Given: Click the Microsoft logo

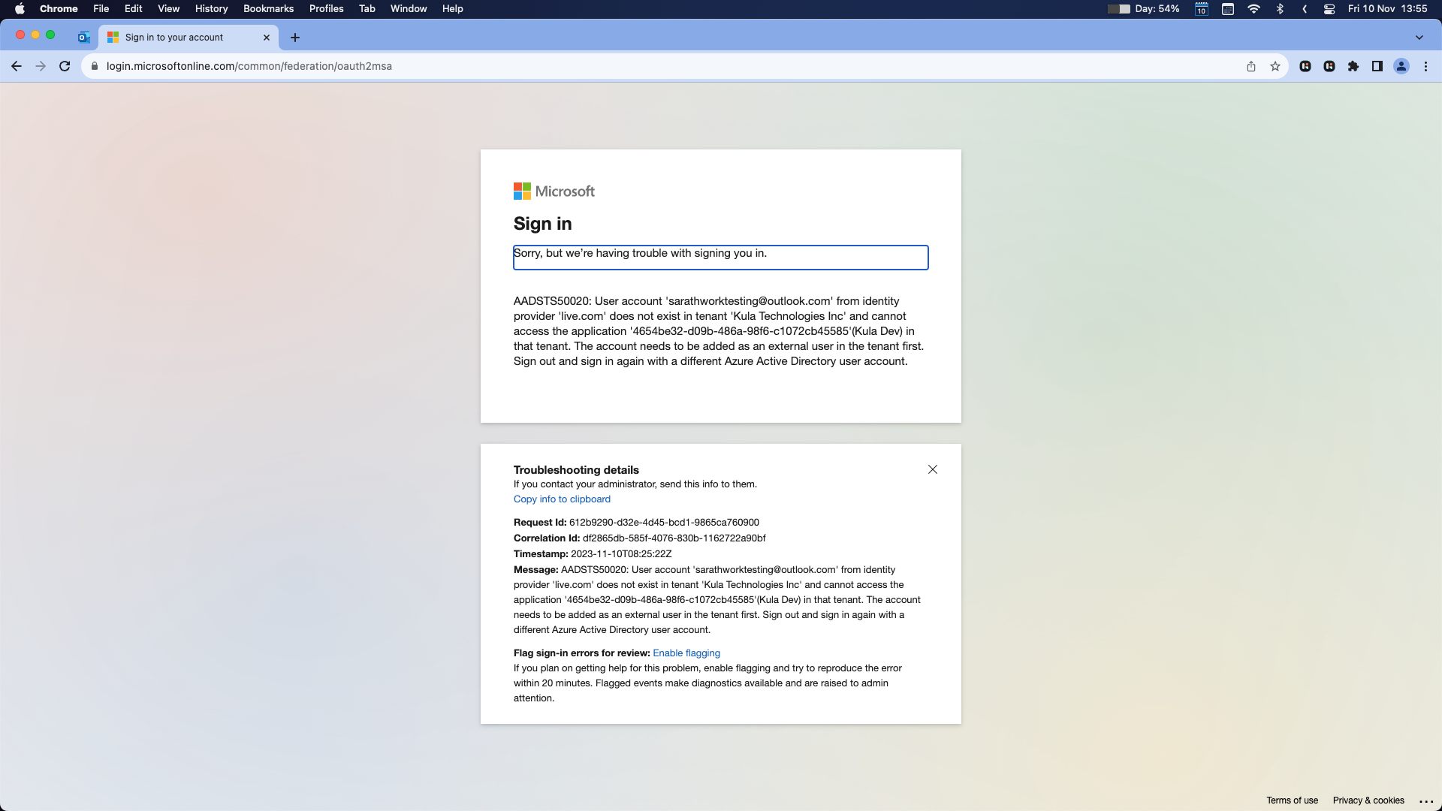Looking at the screenshot, I should click(x=554, y=191).
